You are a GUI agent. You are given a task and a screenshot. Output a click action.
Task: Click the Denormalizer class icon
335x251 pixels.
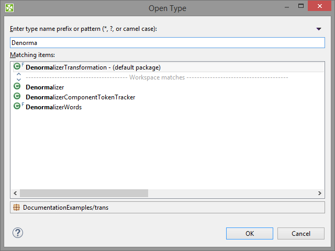point(17,87)
